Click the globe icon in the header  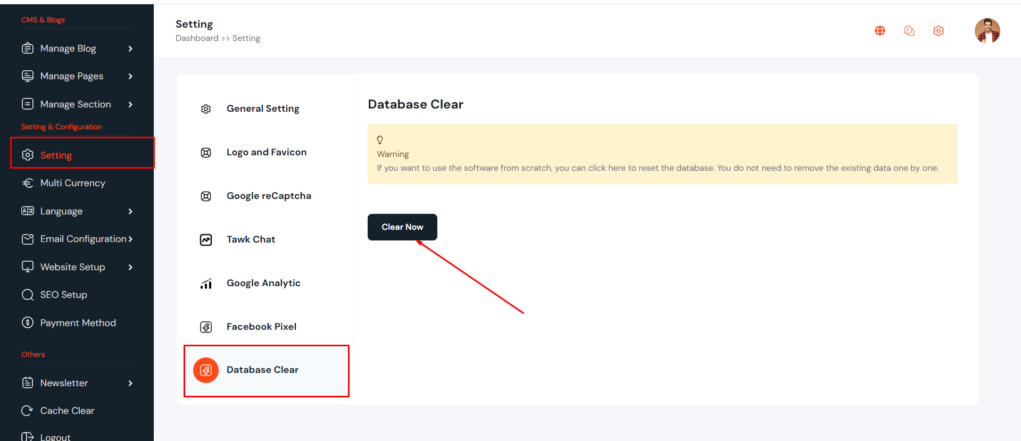click(880, 31)
